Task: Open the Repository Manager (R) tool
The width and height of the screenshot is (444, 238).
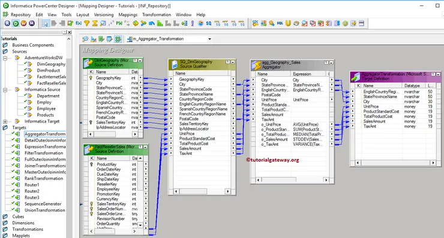Action: coord(7,23)
